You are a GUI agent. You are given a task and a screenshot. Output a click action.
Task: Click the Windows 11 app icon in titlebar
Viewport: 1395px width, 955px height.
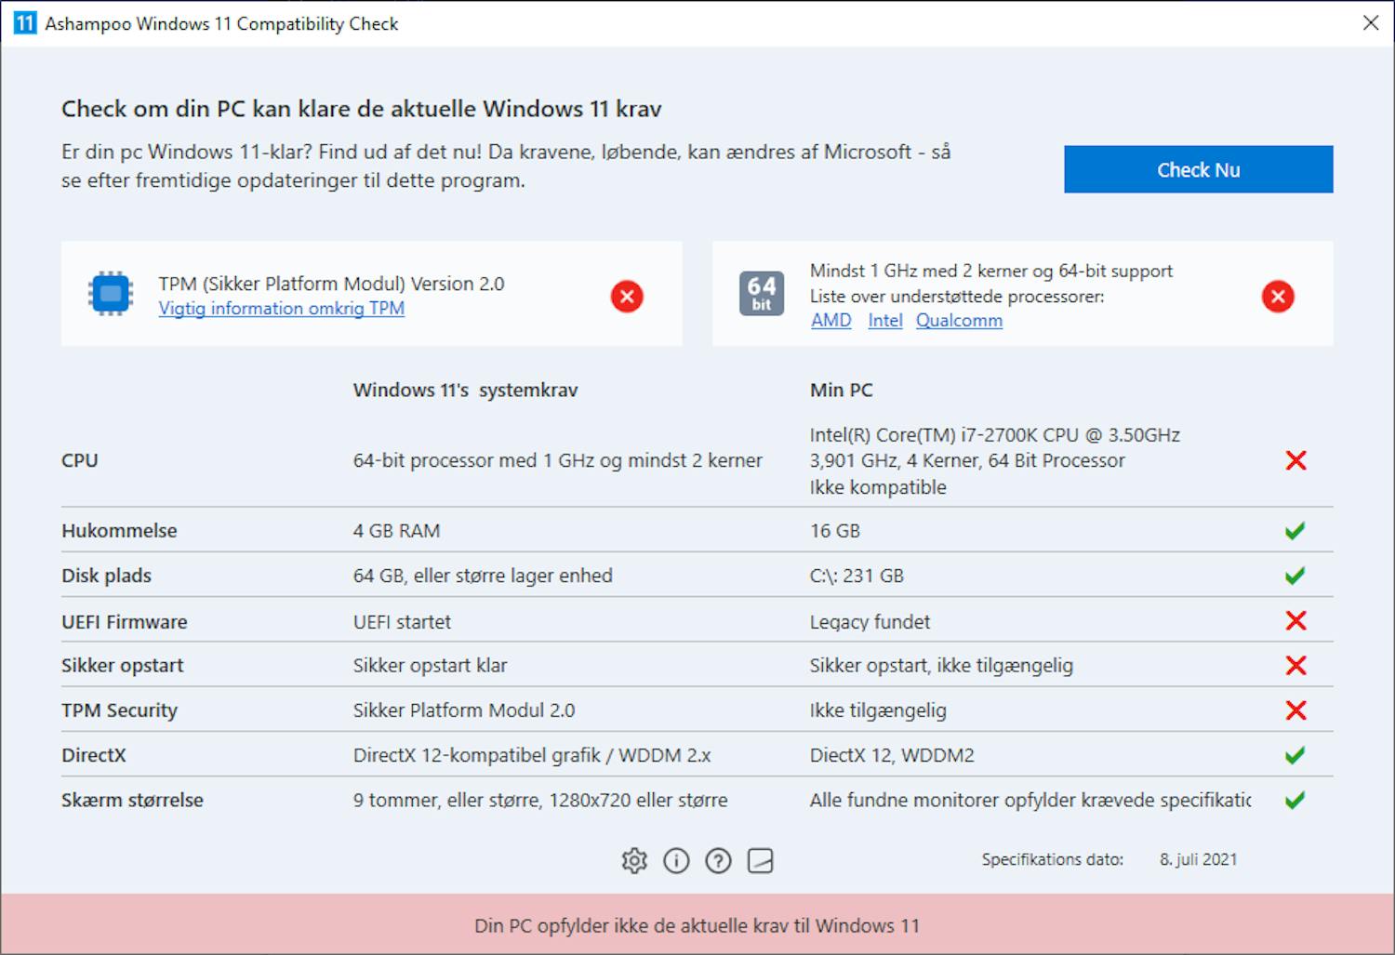click(x=23, y=22)
